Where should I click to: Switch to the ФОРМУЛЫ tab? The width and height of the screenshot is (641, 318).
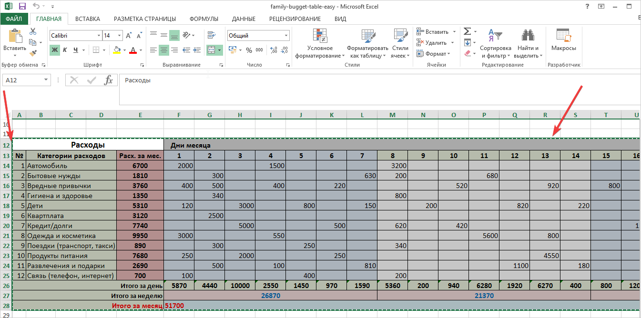pos(203,19)
